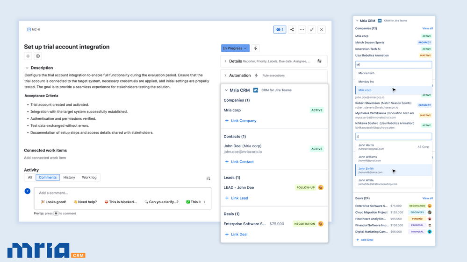Open the Details field configuration sliders icon
This screenshot has width=467, height=262.
point(319,61)
